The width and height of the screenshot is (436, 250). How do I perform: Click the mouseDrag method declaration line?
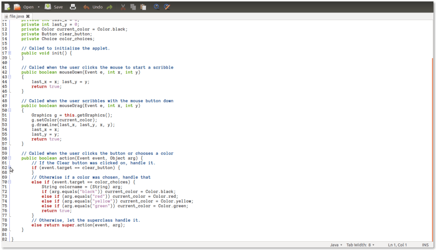81,106
